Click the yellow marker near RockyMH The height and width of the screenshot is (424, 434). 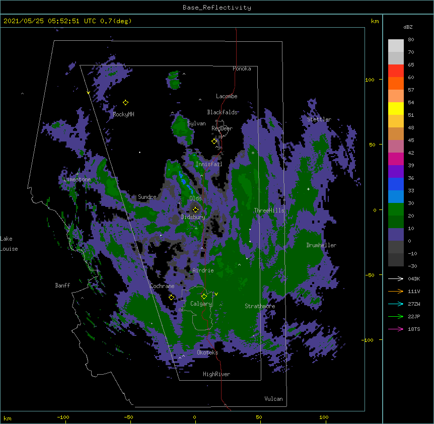[125, 102]
